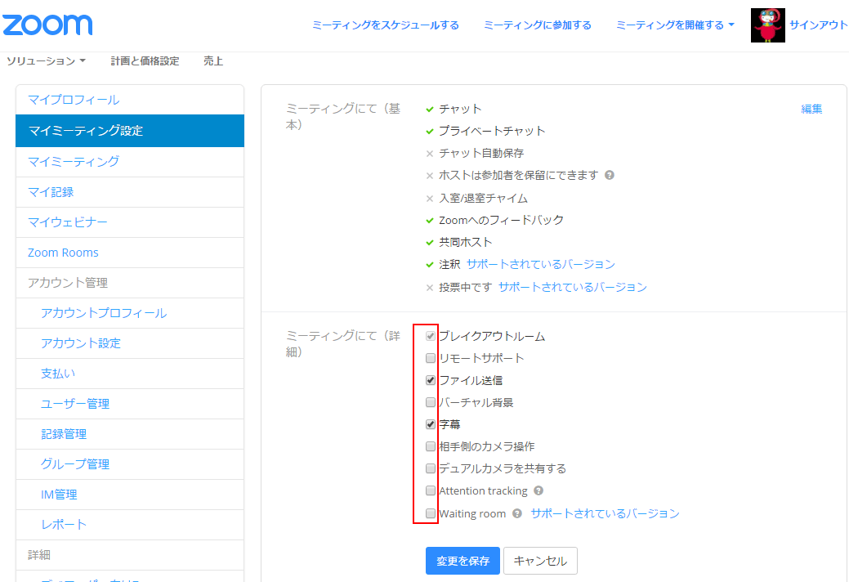Click the 編集 link

[x=811, y=109]
